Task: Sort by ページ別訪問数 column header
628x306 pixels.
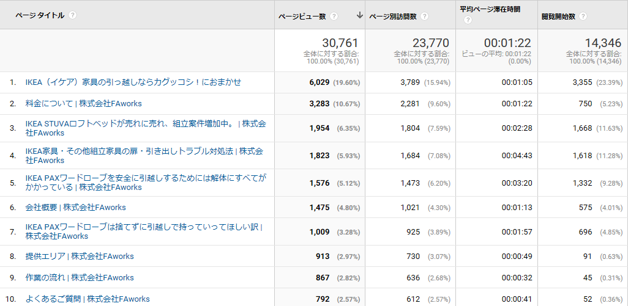Action: click(393, 16)
